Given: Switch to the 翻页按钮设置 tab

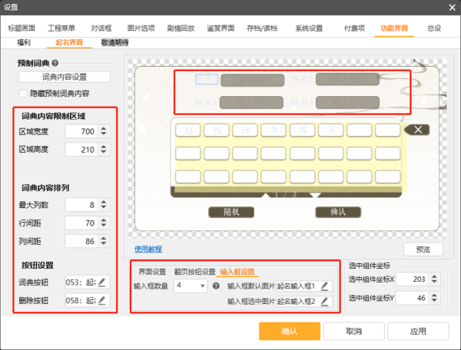Looking at the screenshot, I should [x=194, y=272].
